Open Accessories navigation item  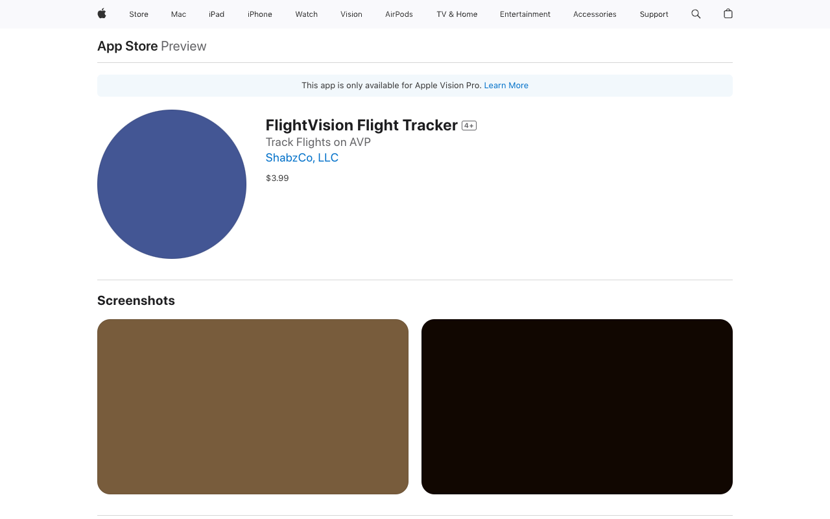point(595,14)
